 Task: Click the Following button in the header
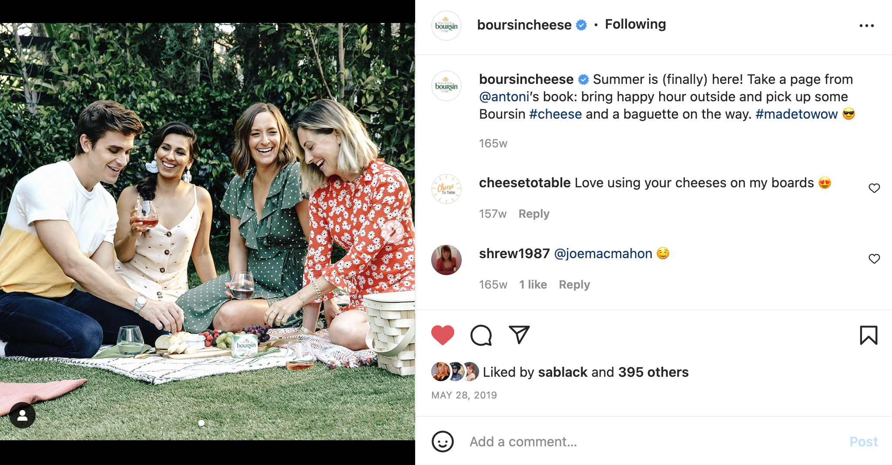[635, 24]
